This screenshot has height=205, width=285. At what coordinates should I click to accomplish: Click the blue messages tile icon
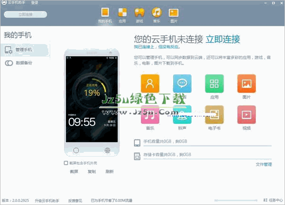(182, 83)
